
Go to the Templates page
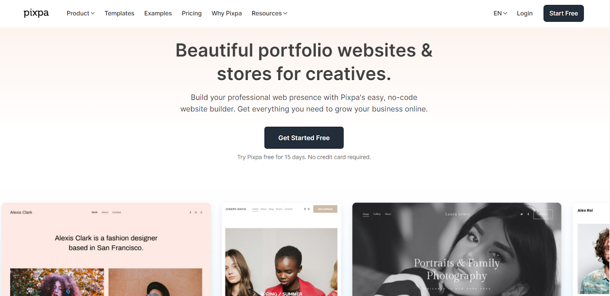[x=119, y=13]
